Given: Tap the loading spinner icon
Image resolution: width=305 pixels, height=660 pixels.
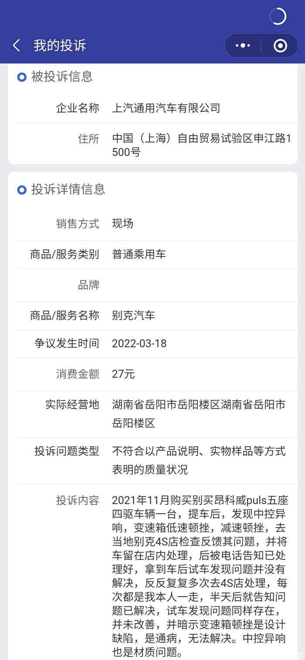Looking at the screenshot, I should click(278, 17).
